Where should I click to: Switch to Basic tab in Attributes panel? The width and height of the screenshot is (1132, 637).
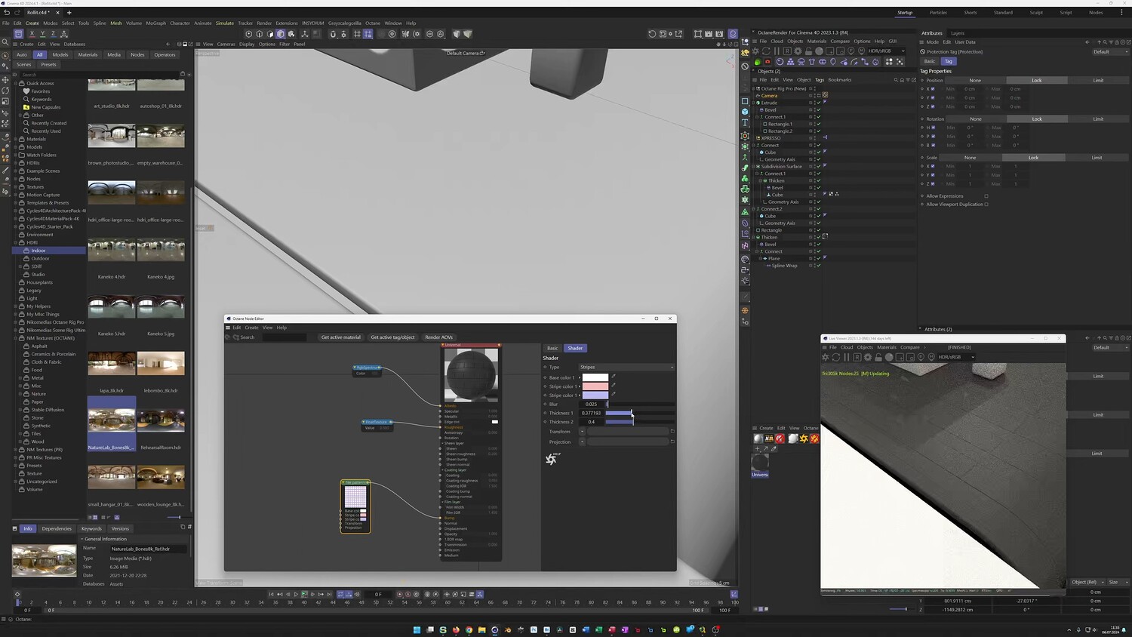tap(930, 61)
